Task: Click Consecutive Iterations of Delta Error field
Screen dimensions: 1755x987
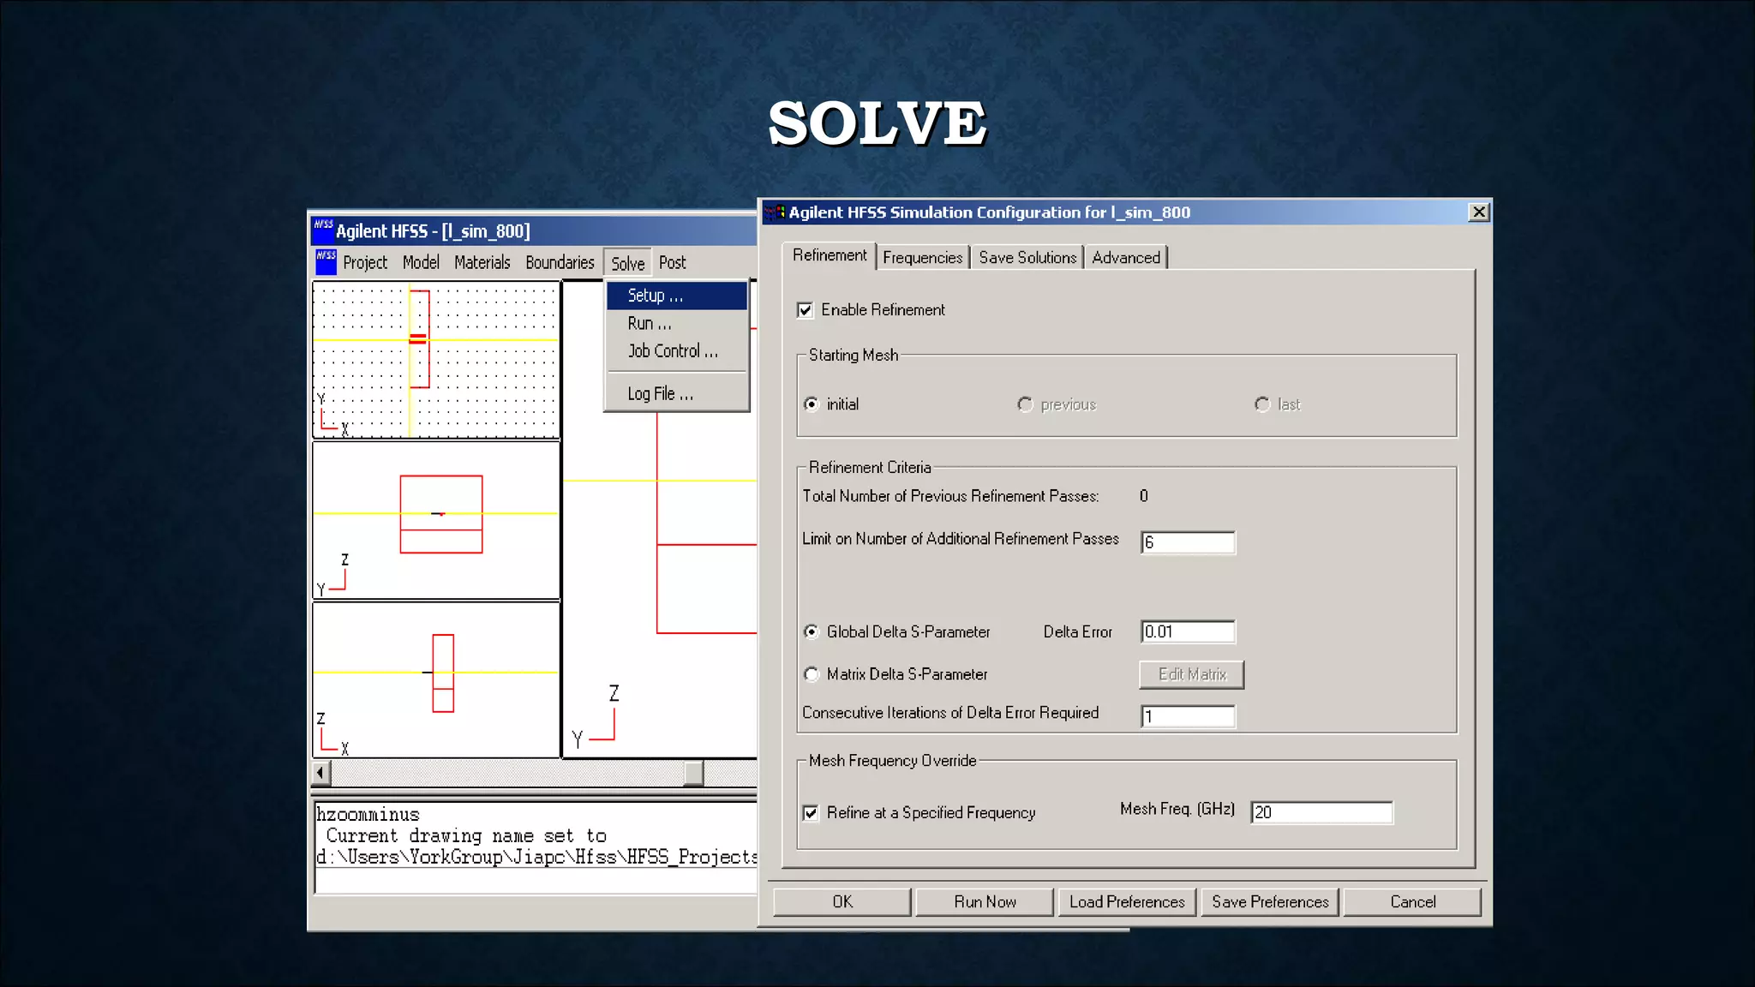Action: tap(1188, 716)
